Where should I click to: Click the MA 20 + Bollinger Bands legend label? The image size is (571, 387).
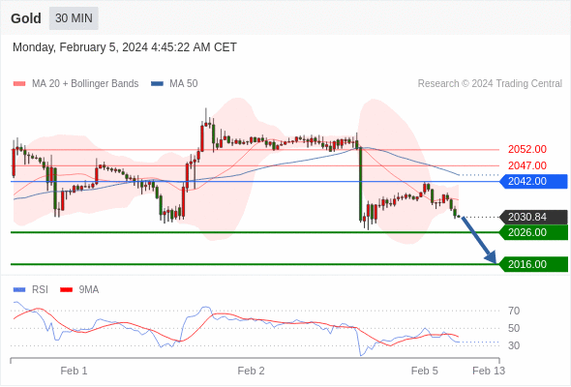coord(85,84)
